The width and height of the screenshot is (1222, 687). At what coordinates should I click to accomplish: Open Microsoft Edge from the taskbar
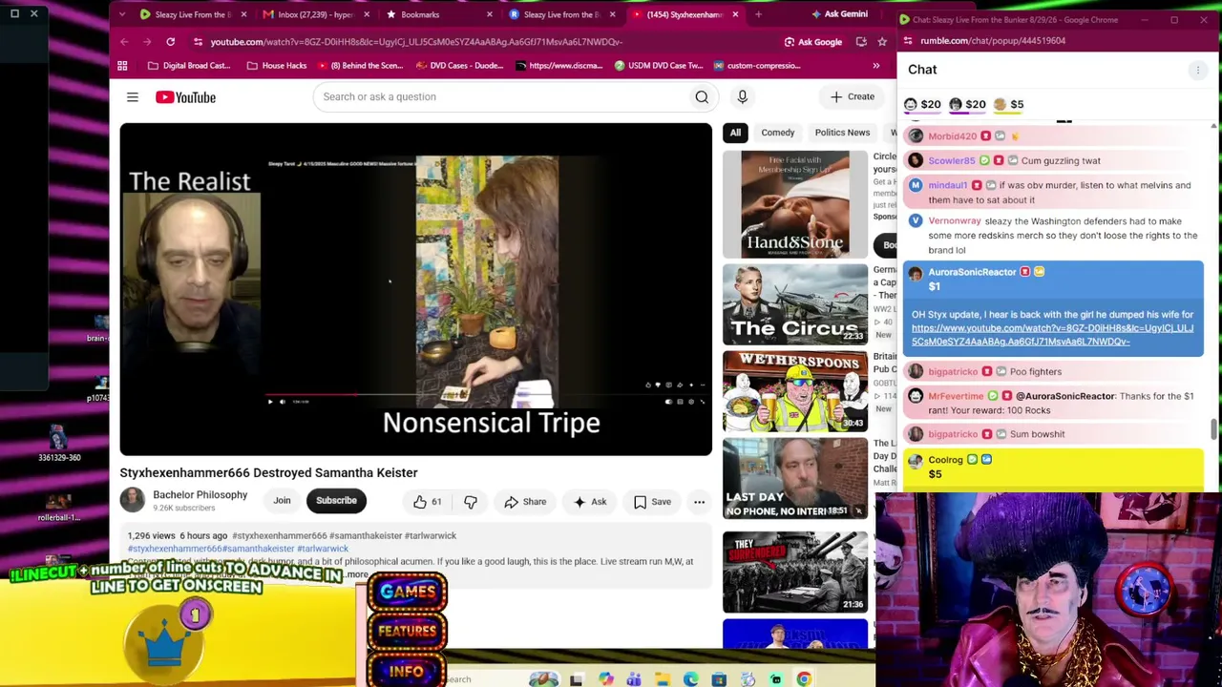(x=690, y=679)
